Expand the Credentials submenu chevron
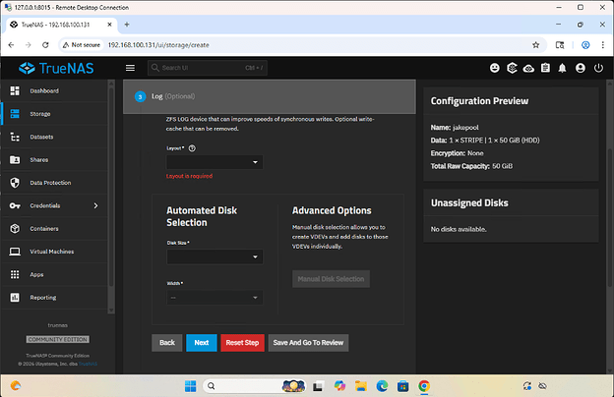614x397 pixels. (96, 205)
